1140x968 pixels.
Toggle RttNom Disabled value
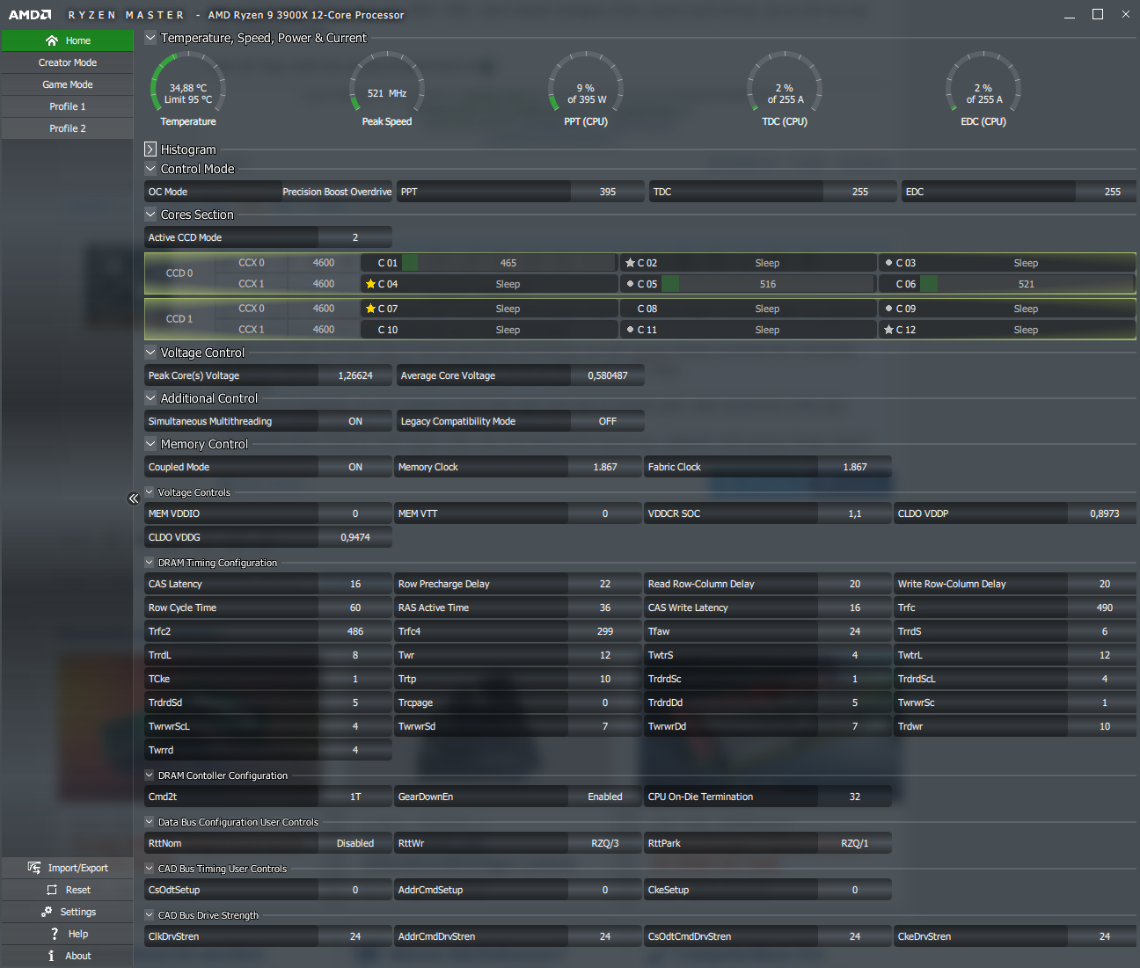(355, 843)
